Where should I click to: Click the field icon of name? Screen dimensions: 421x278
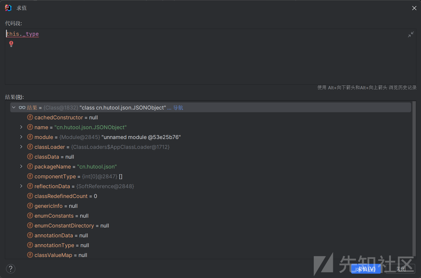pyautogui.click(x=30, y=127)
